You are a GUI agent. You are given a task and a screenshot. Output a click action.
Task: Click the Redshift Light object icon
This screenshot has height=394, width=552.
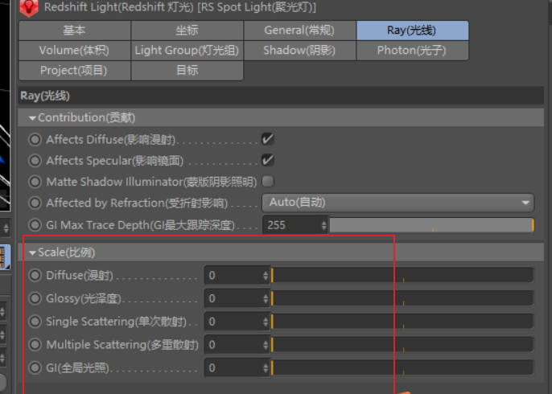point(29,8)
